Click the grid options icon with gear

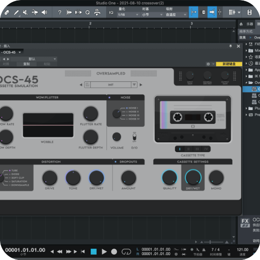232,12
